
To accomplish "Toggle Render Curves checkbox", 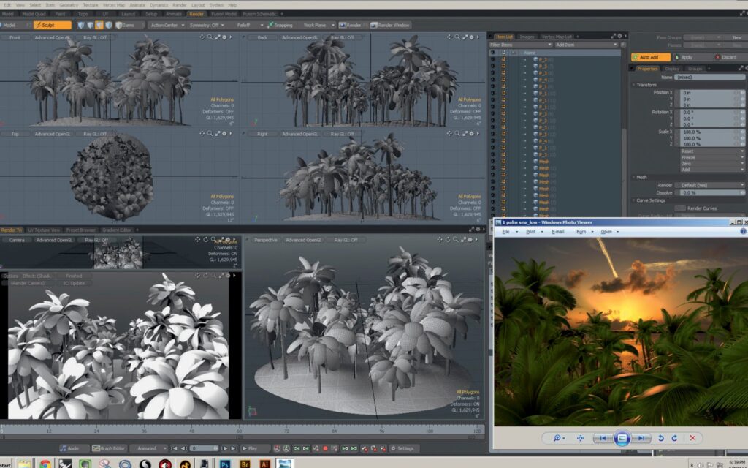I will pos(680,208).
